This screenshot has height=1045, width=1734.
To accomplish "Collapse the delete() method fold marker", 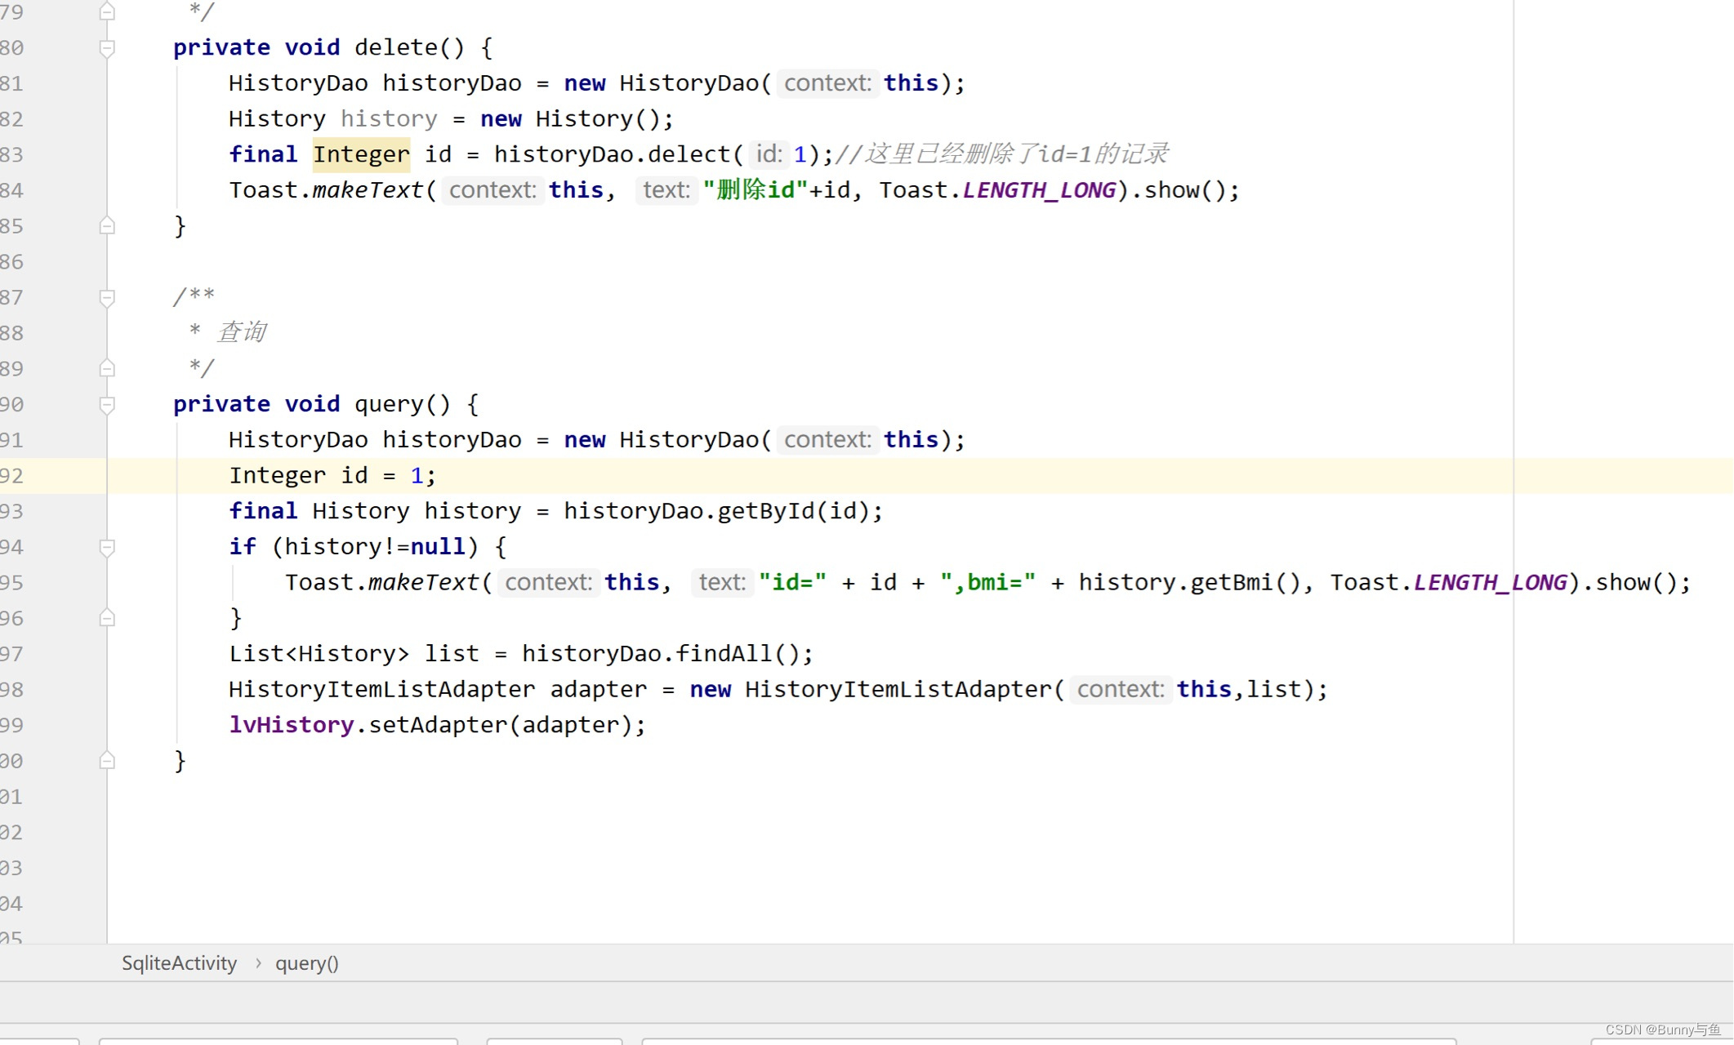I will pyautogui.click(x=106, y=47).
